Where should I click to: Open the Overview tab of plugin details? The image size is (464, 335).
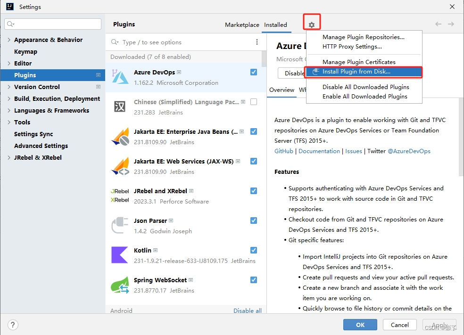(282, 90)
